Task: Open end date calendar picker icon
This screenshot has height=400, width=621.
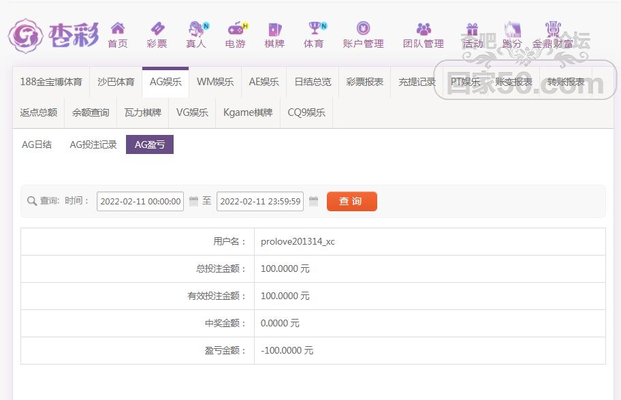Action: pyautogui.click(x=313, y=201)
